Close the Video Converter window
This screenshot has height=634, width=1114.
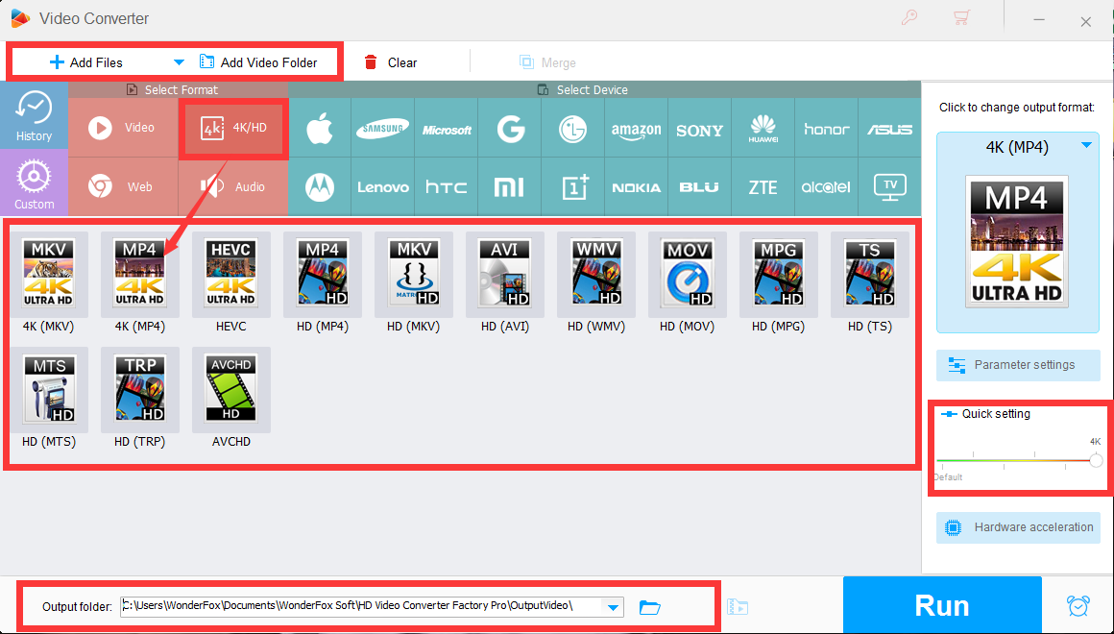pos(1085,22)
